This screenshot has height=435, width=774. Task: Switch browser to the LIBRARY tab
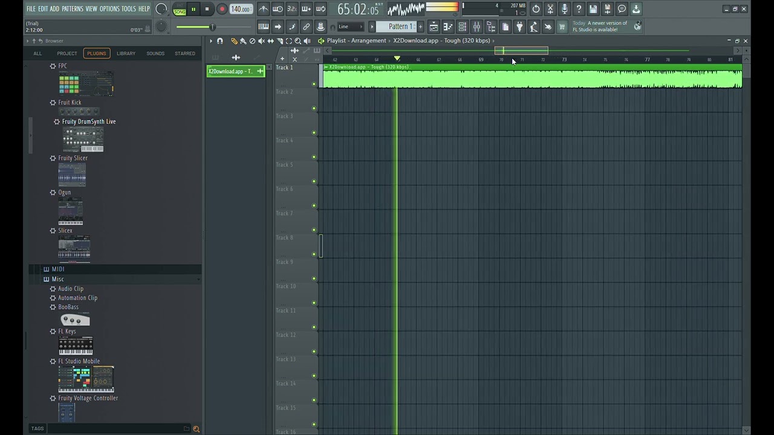coord(126,53)
